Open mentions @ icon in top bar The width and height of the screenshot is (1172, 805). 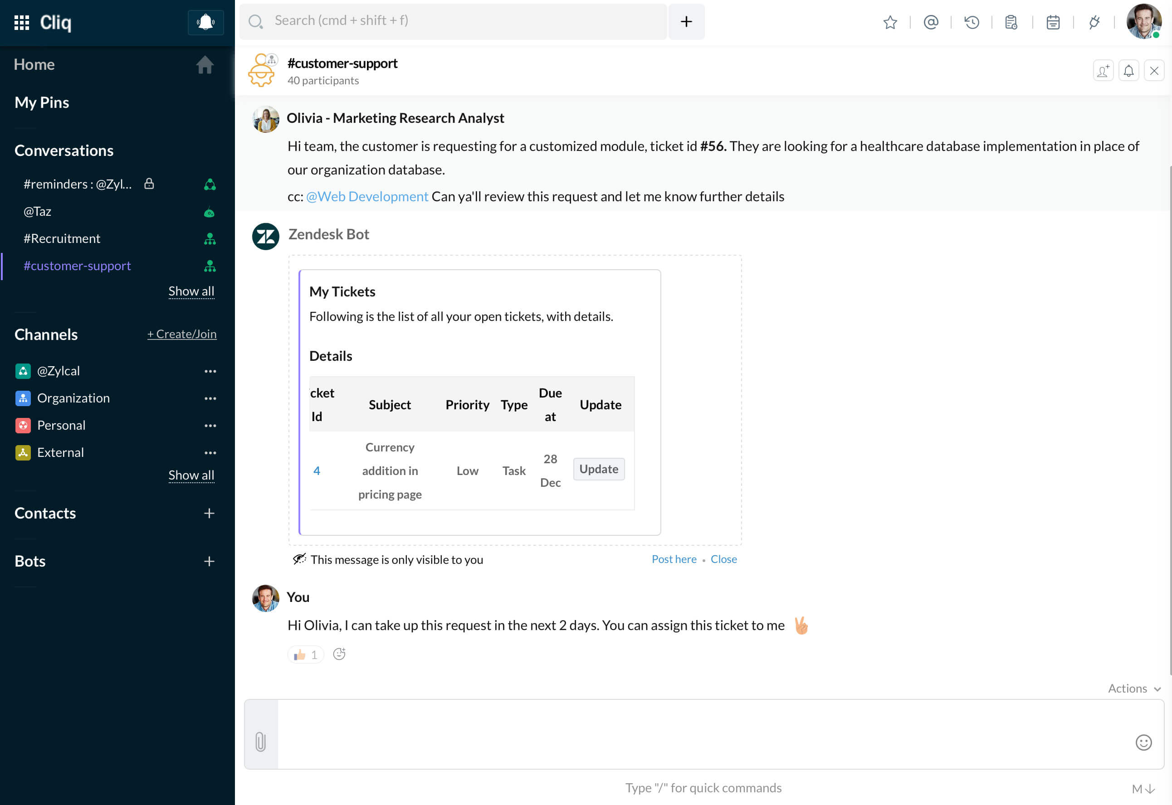point(931,22)
